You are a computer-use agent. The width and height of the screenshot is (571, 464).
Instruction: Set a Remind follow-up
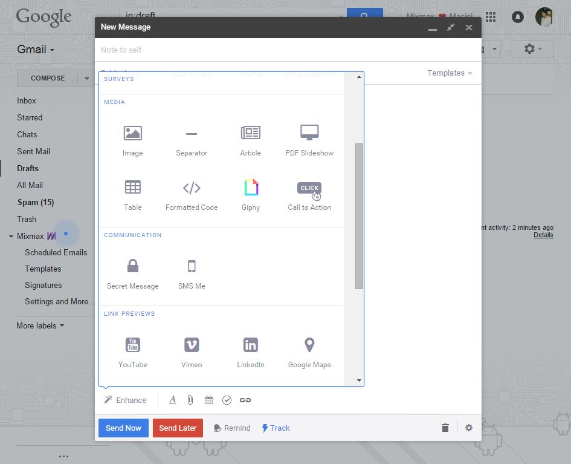[233, 428]
